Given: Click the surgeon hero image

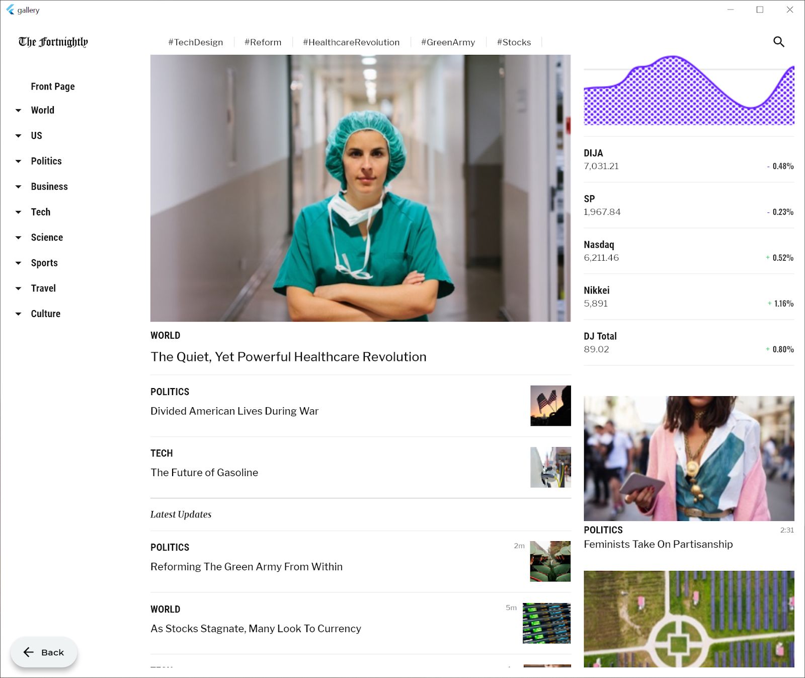Looking at the screenshot, I should coord(360,188).
